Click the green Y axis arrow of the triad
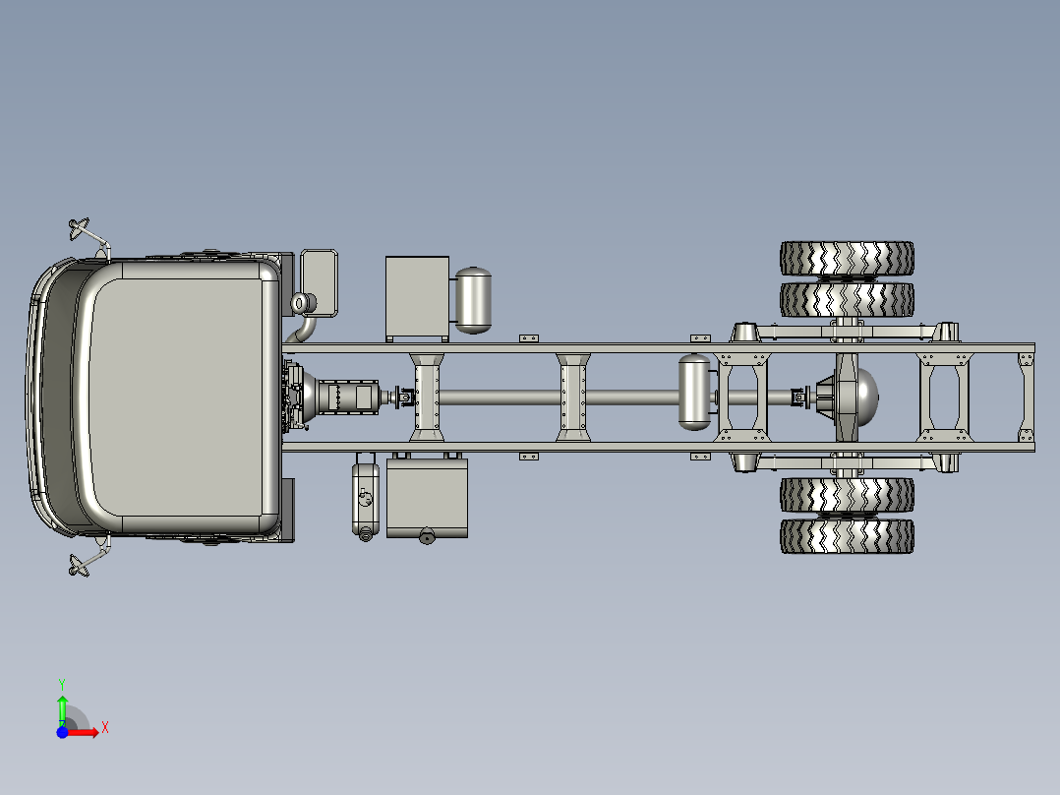This screenshot has height=795, width=1060. coord(62,709)
